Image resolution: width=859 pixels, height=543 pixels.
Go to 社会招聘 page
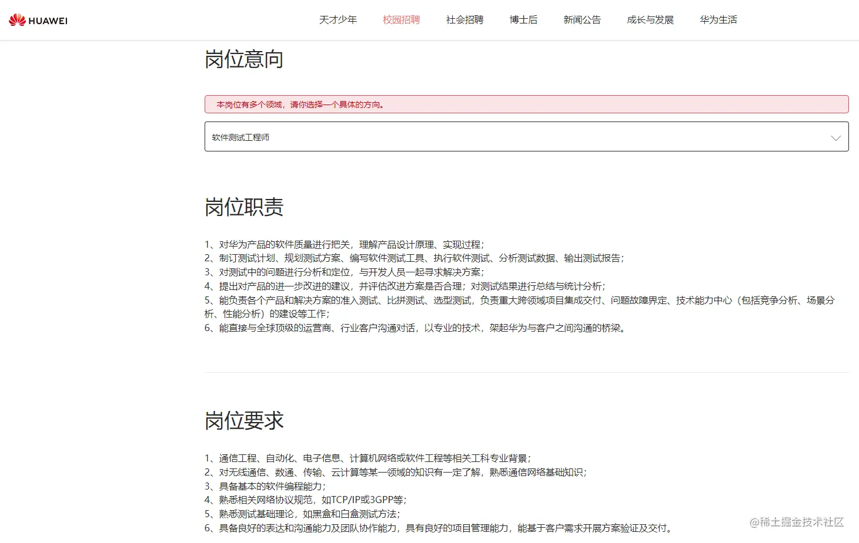(x=465, y=20)
